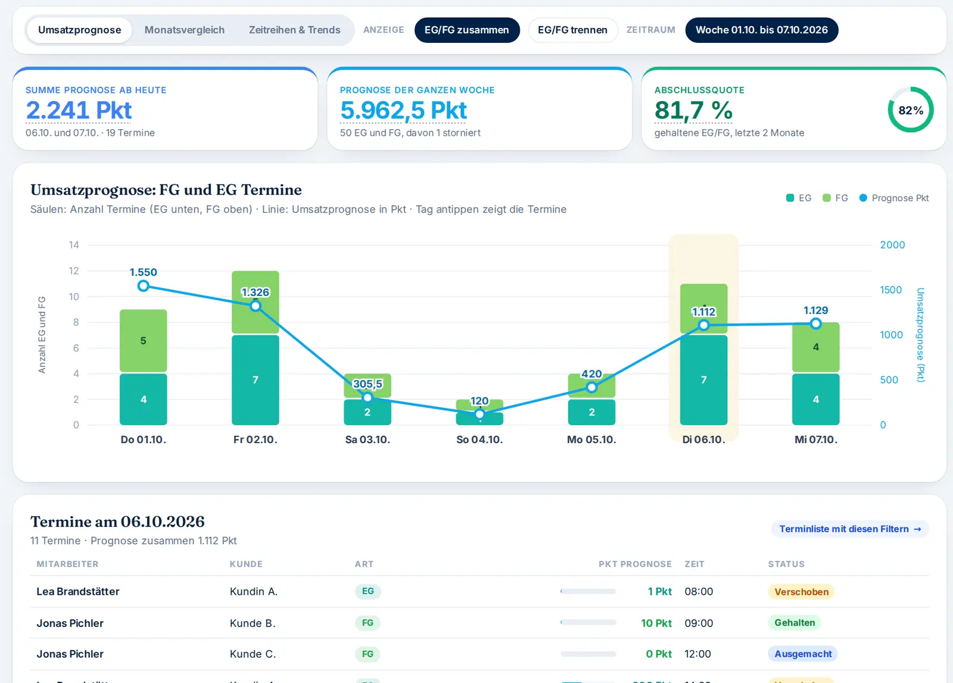Click the 5.962,5 Pkt weekly forecast value
The height and width of the screenshot is (683, 953).
[404, 110]
